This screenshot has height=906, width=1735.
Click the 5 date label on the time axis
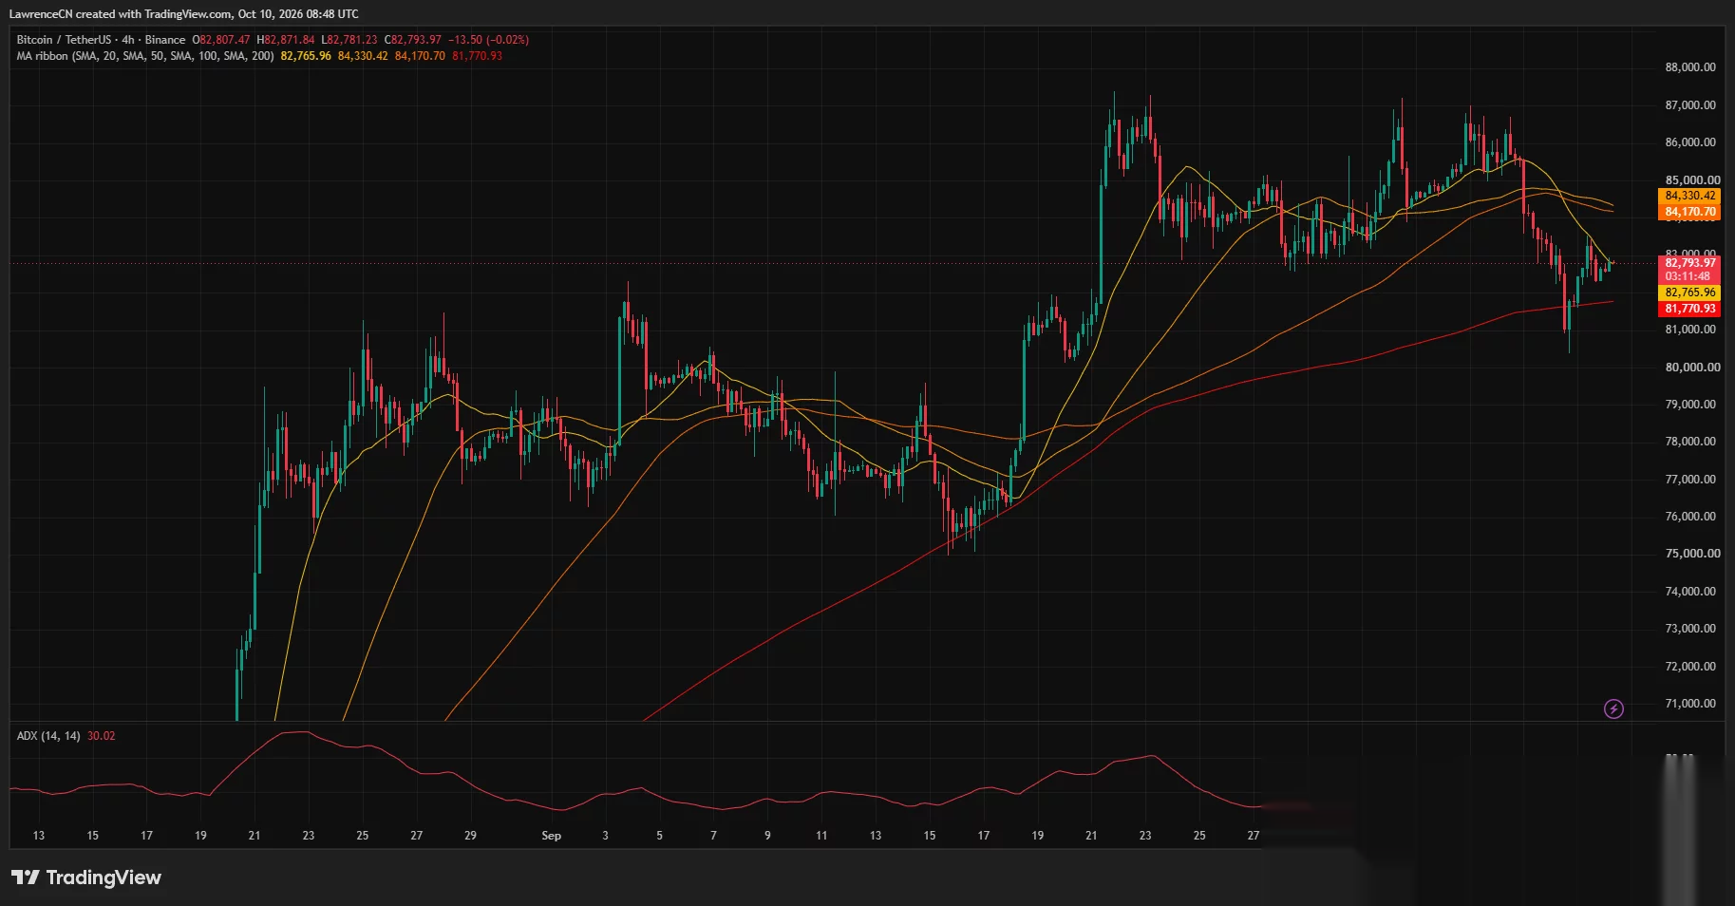tap(659, 836)
